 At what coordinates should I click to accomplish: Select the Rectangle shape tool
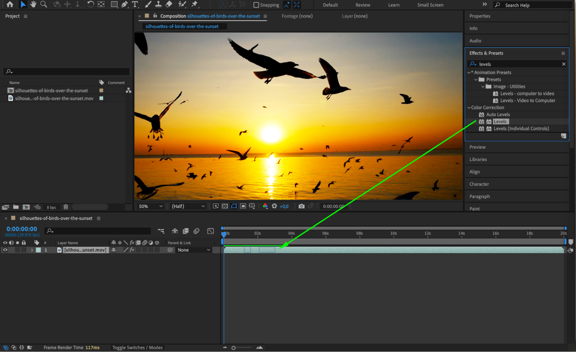pos(114,4)
